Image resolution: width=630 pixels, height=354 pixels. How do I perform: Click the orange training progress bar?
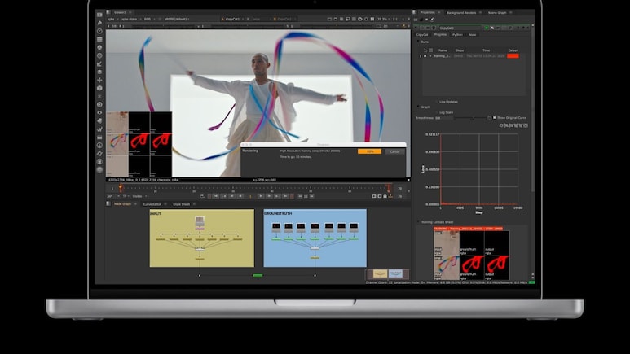369,151
